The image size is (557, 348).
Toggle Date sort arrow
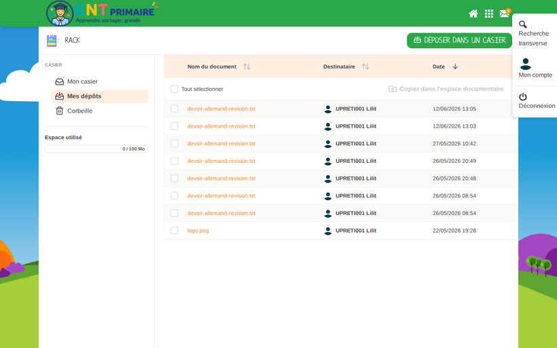[x=455, y=66]
